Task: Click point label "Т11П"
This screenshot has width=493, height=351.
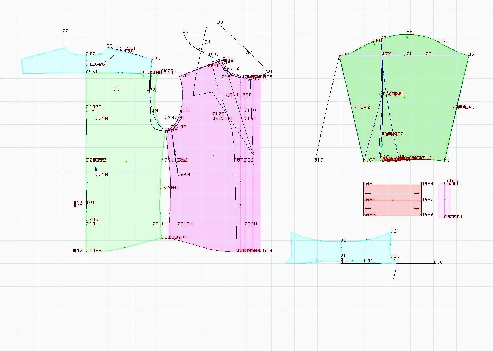Action: click(x=185, y=75)
